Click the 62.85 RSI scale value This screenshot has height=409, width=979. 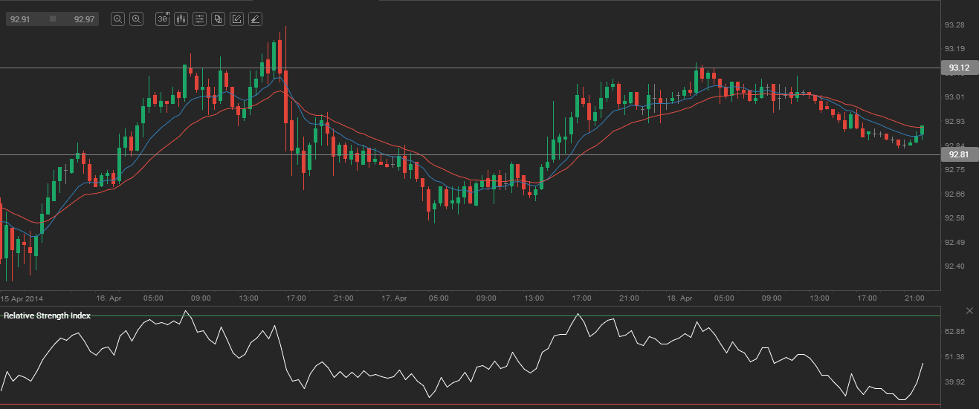click(x=954, y=331)
